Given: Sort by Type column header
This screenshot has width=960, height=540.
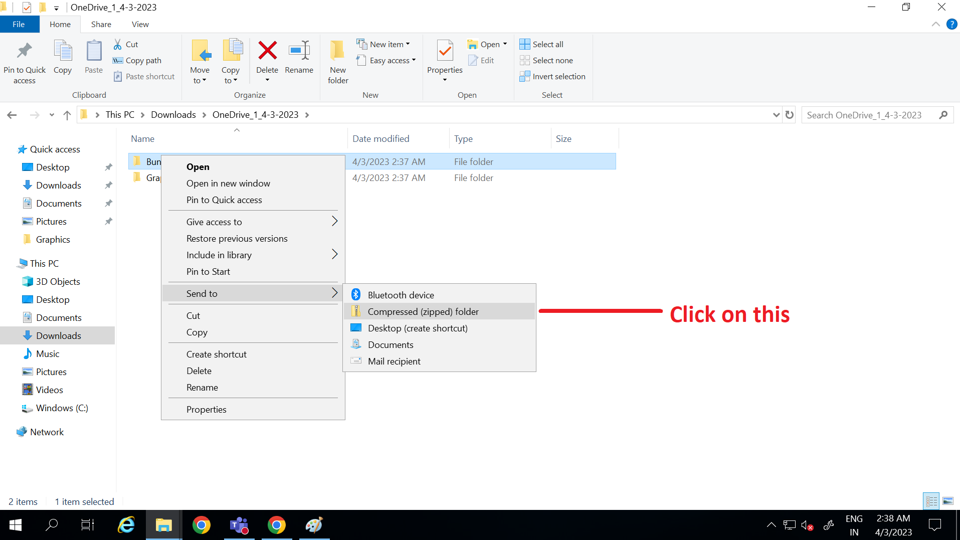Looking at the screenshot, I should (x=500, y=138).
